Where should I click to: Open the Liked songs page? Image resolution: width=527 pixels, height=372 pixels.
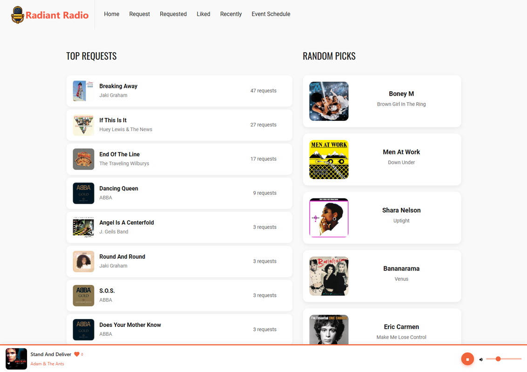coord(203,14)
